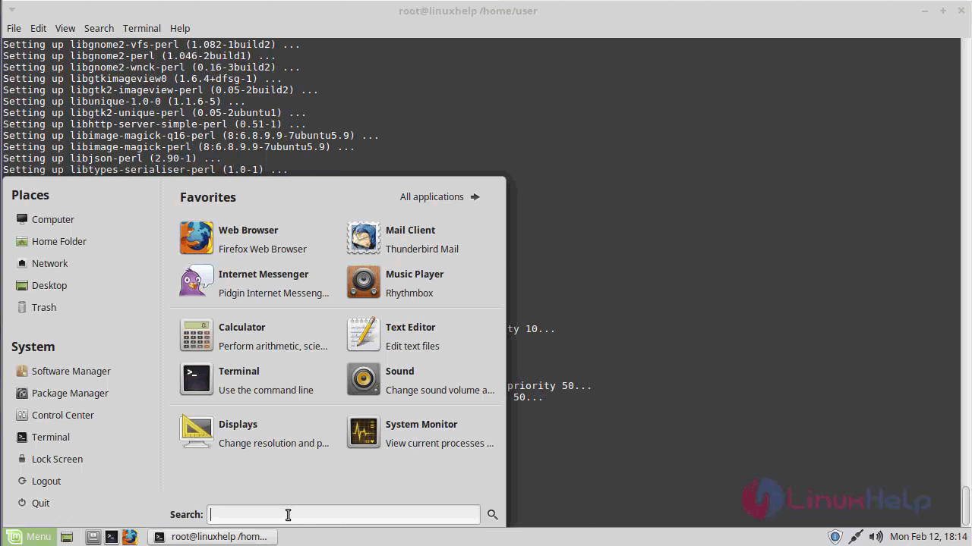Open the Calculator favorite icon
The width and height of the screenshot is (972, 546).
[x=196, y=335]
